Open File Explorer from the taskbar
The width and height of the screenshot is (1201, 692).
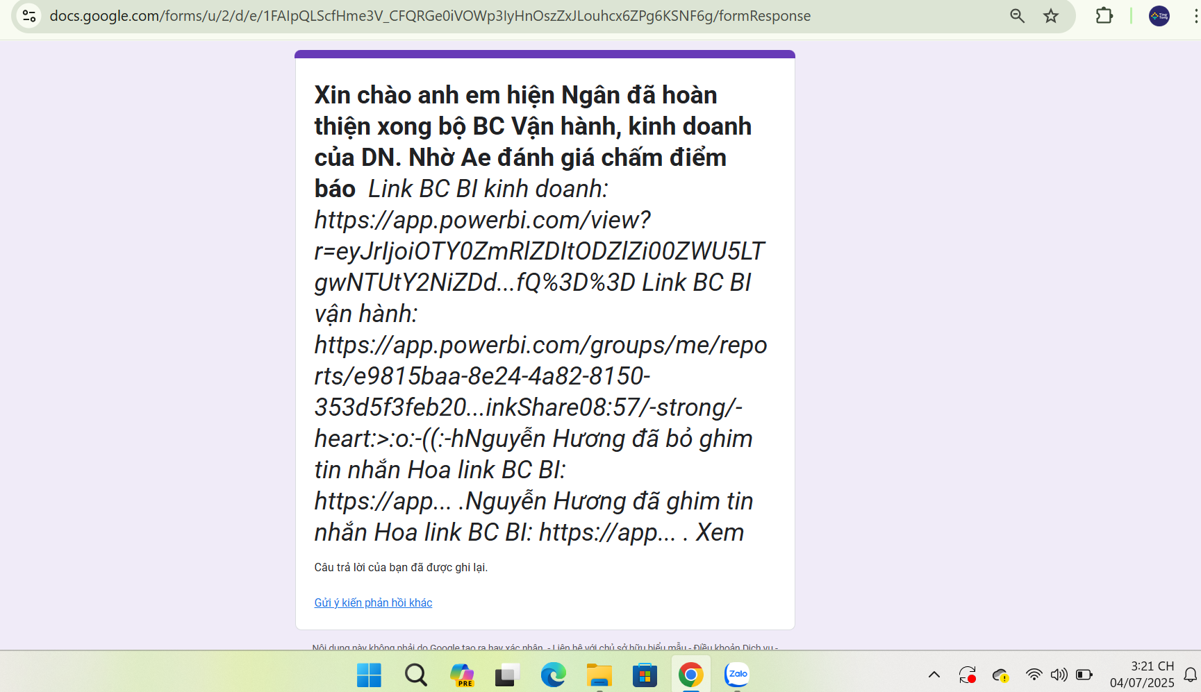pyautogui.click(x=599, y=675)
